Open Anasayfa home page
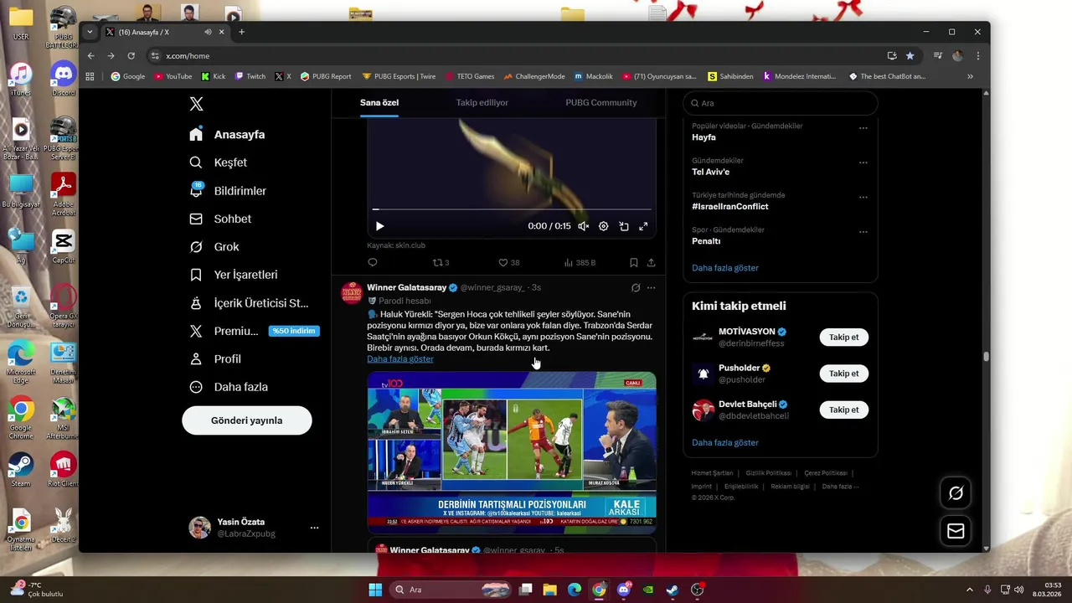The image size is (1072, 603). point(227,135)
